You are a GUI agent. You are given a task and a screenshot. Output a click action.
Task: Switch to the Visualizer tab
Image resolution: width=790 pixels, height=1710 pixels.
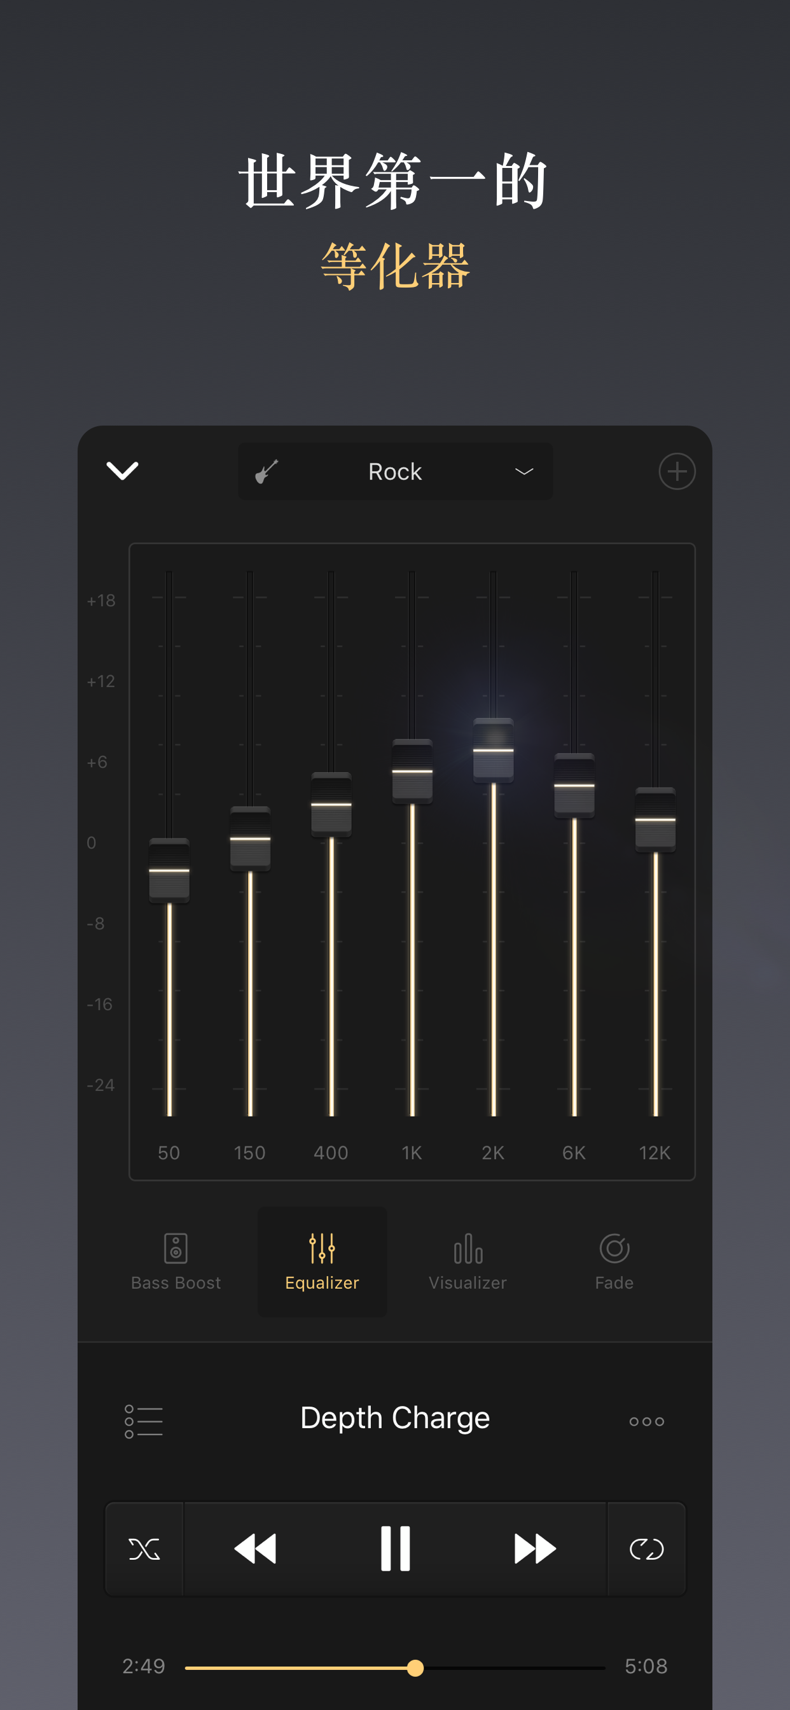pos(468,1262)
